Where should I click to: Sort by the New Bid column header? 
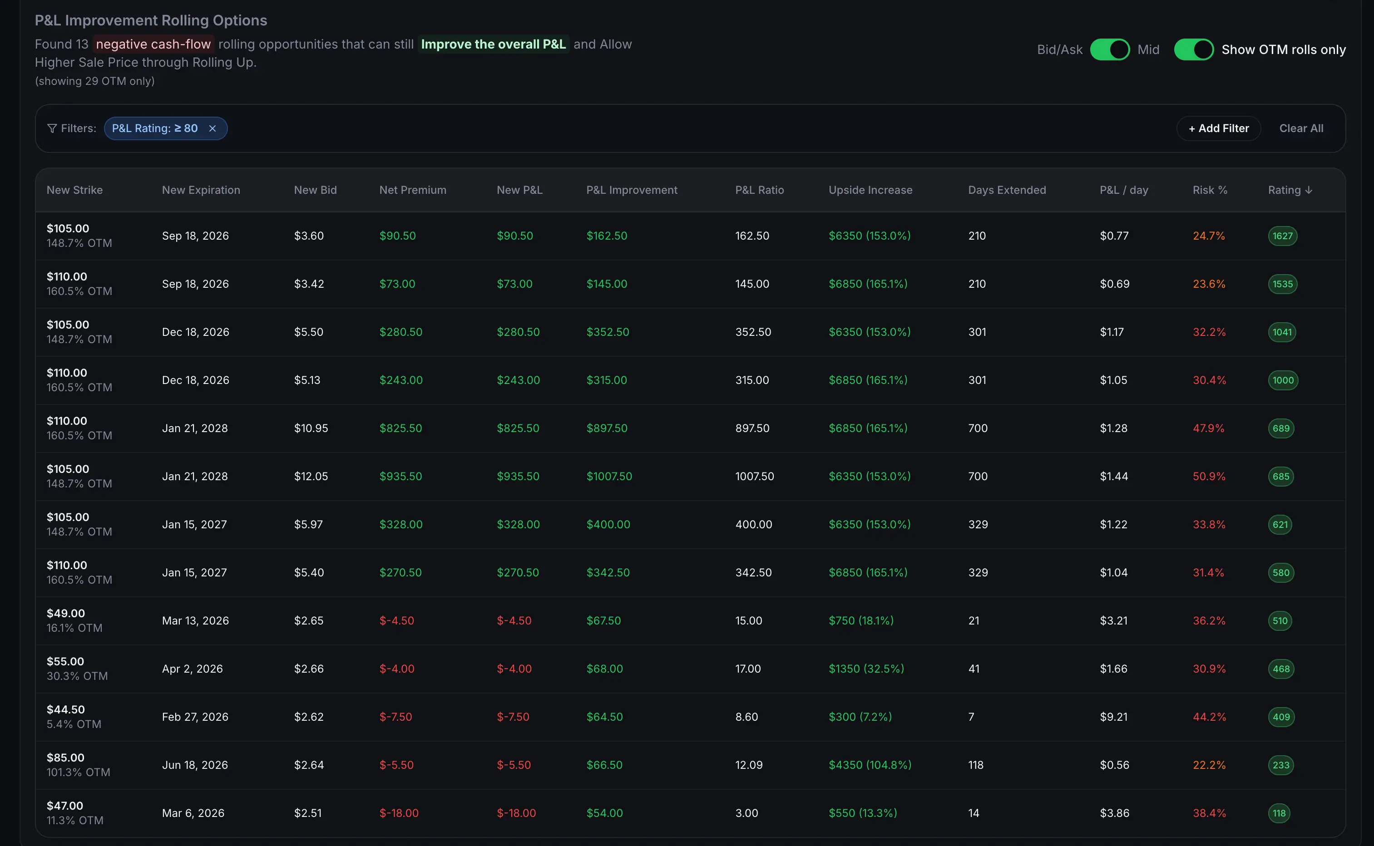coord(315,190)
